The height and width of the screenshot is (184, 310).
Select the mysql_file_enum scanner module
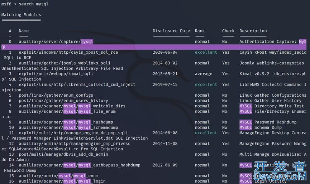coord(67,111)
